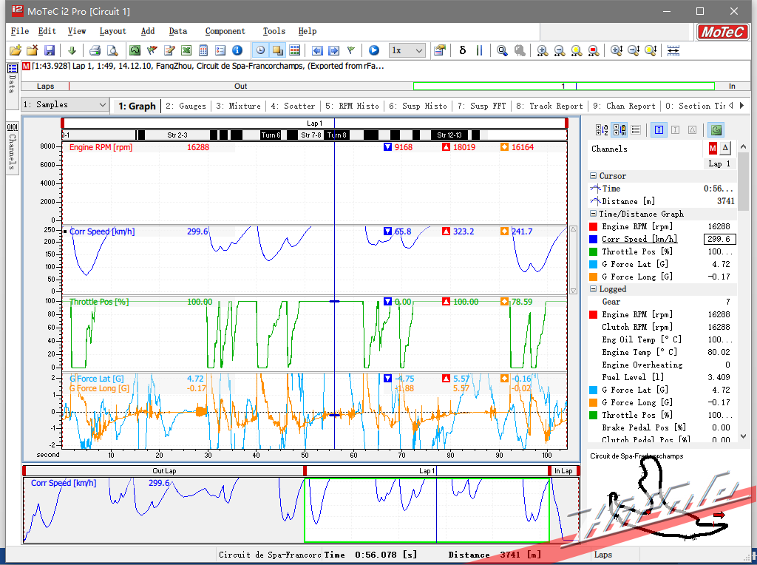Toggle the green track map panel icon
757x565 pixels.
click(x=716, y=129)
